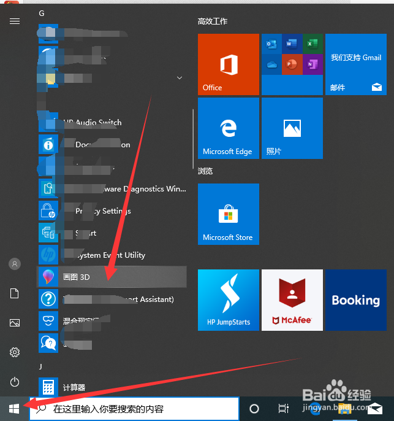Launch Excel from the Office apps tile
The image size is (394, 421).
313,44
